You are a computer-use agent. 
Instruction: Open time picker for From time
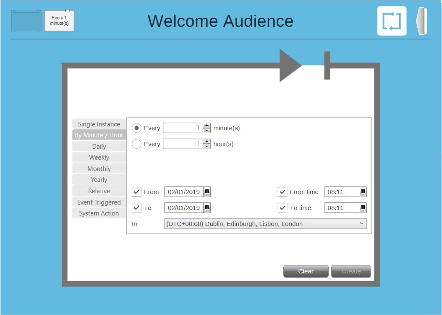pos(363,192)
